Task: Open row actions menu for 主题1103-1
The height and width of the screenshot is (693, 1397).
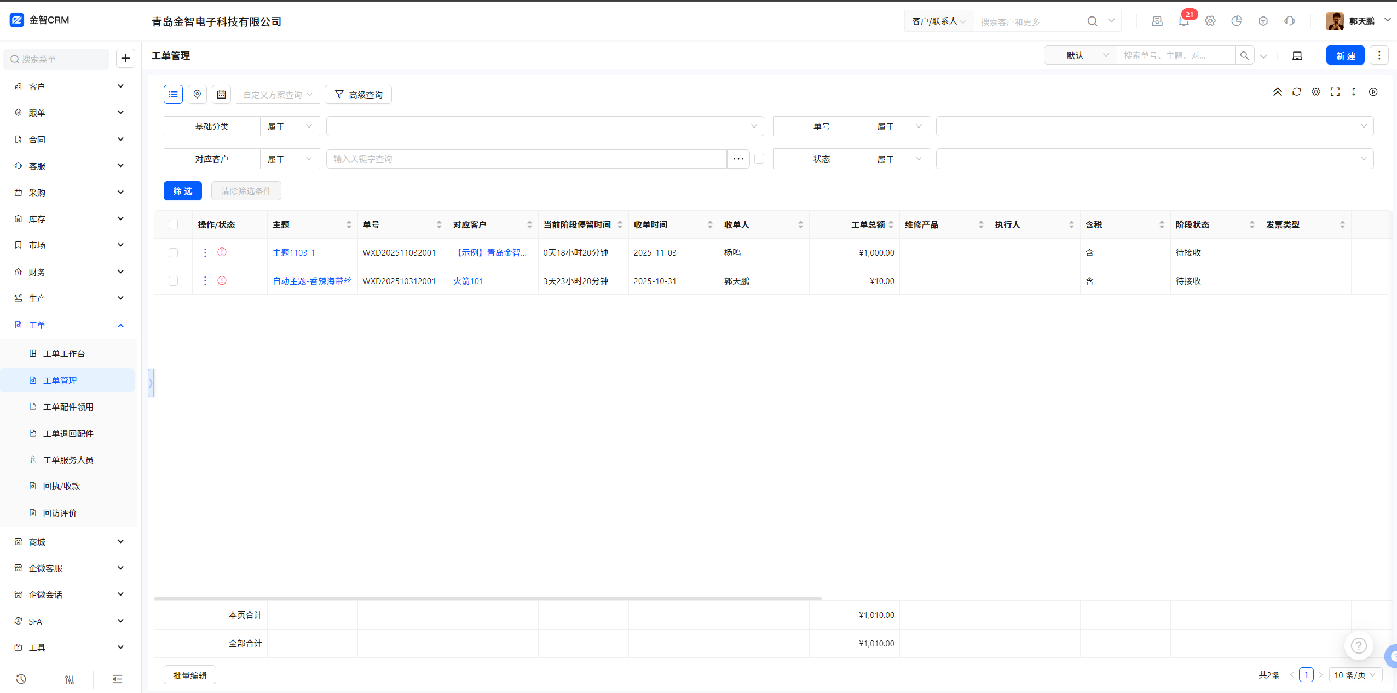Action: [x=205, y=252]
